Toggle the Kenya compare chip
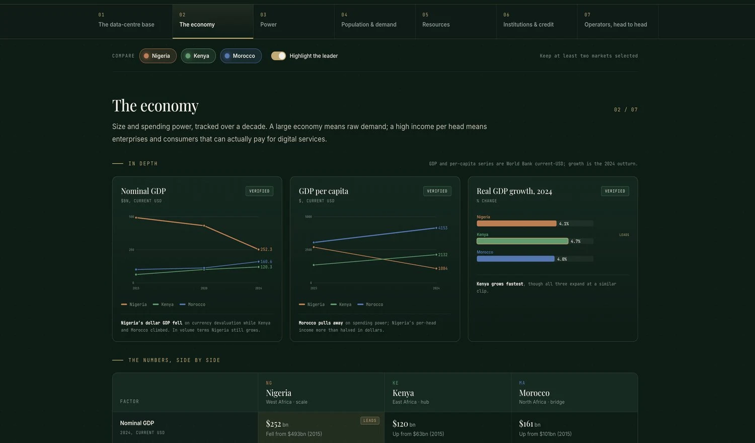 pos(198,56)
